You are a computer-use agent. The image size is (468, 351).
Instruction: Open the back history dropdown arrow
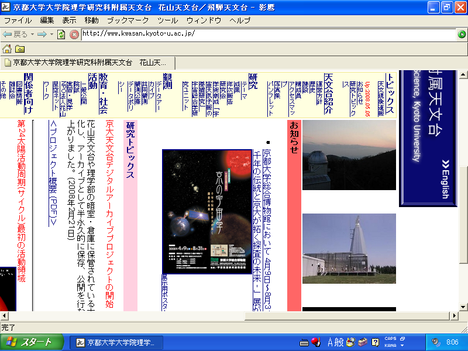32,35
